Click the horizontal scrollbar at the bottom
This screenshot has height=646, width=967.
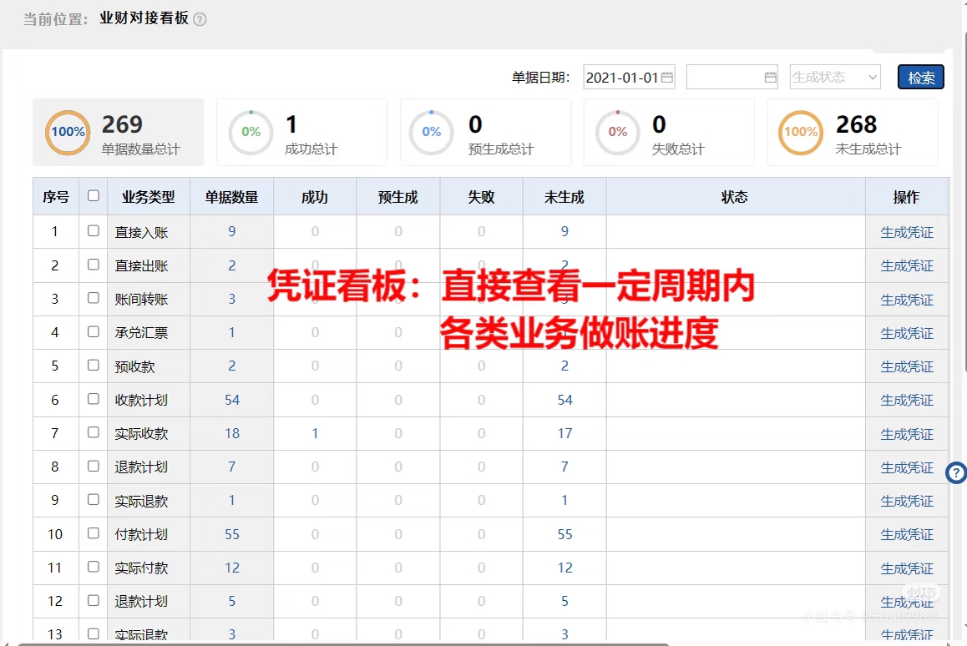coord(343,643)
